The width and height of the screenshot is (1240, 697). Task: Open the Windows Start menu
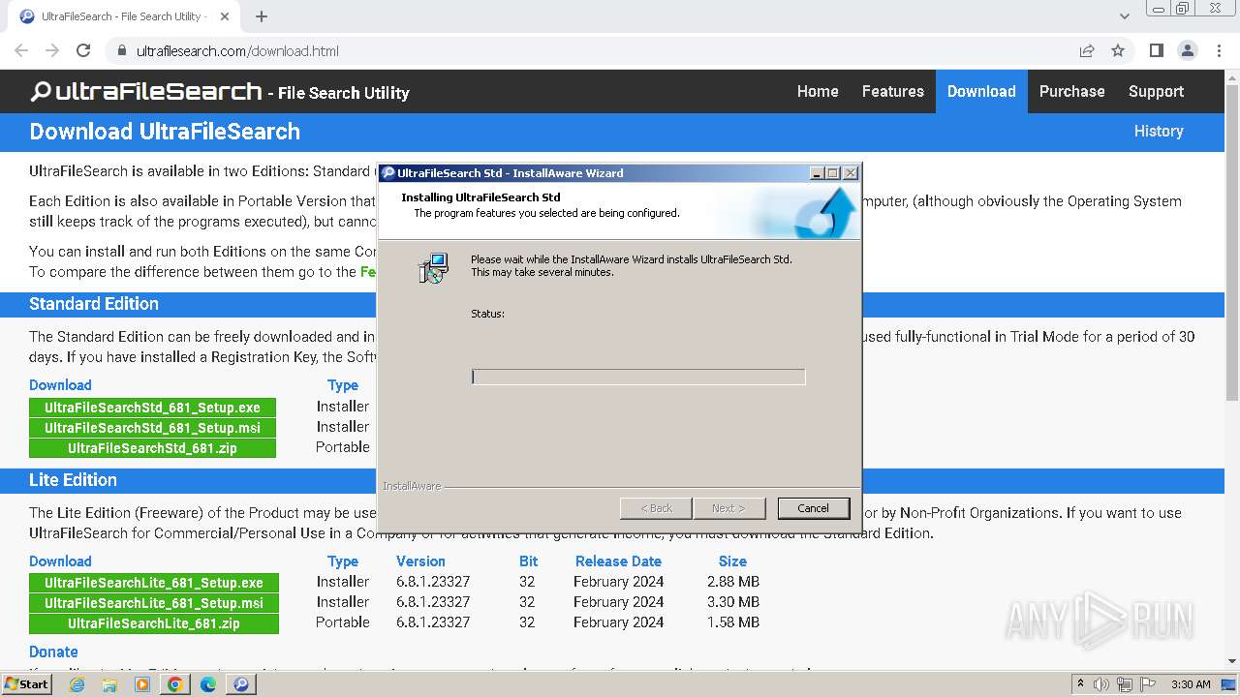27,684
